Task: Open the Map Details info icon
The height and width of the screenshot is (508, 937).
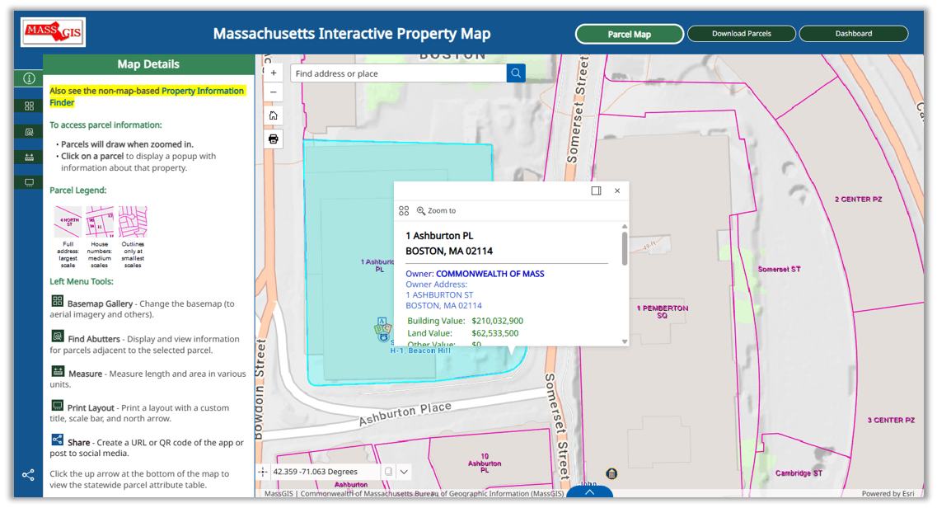Action: coord(29,78)
